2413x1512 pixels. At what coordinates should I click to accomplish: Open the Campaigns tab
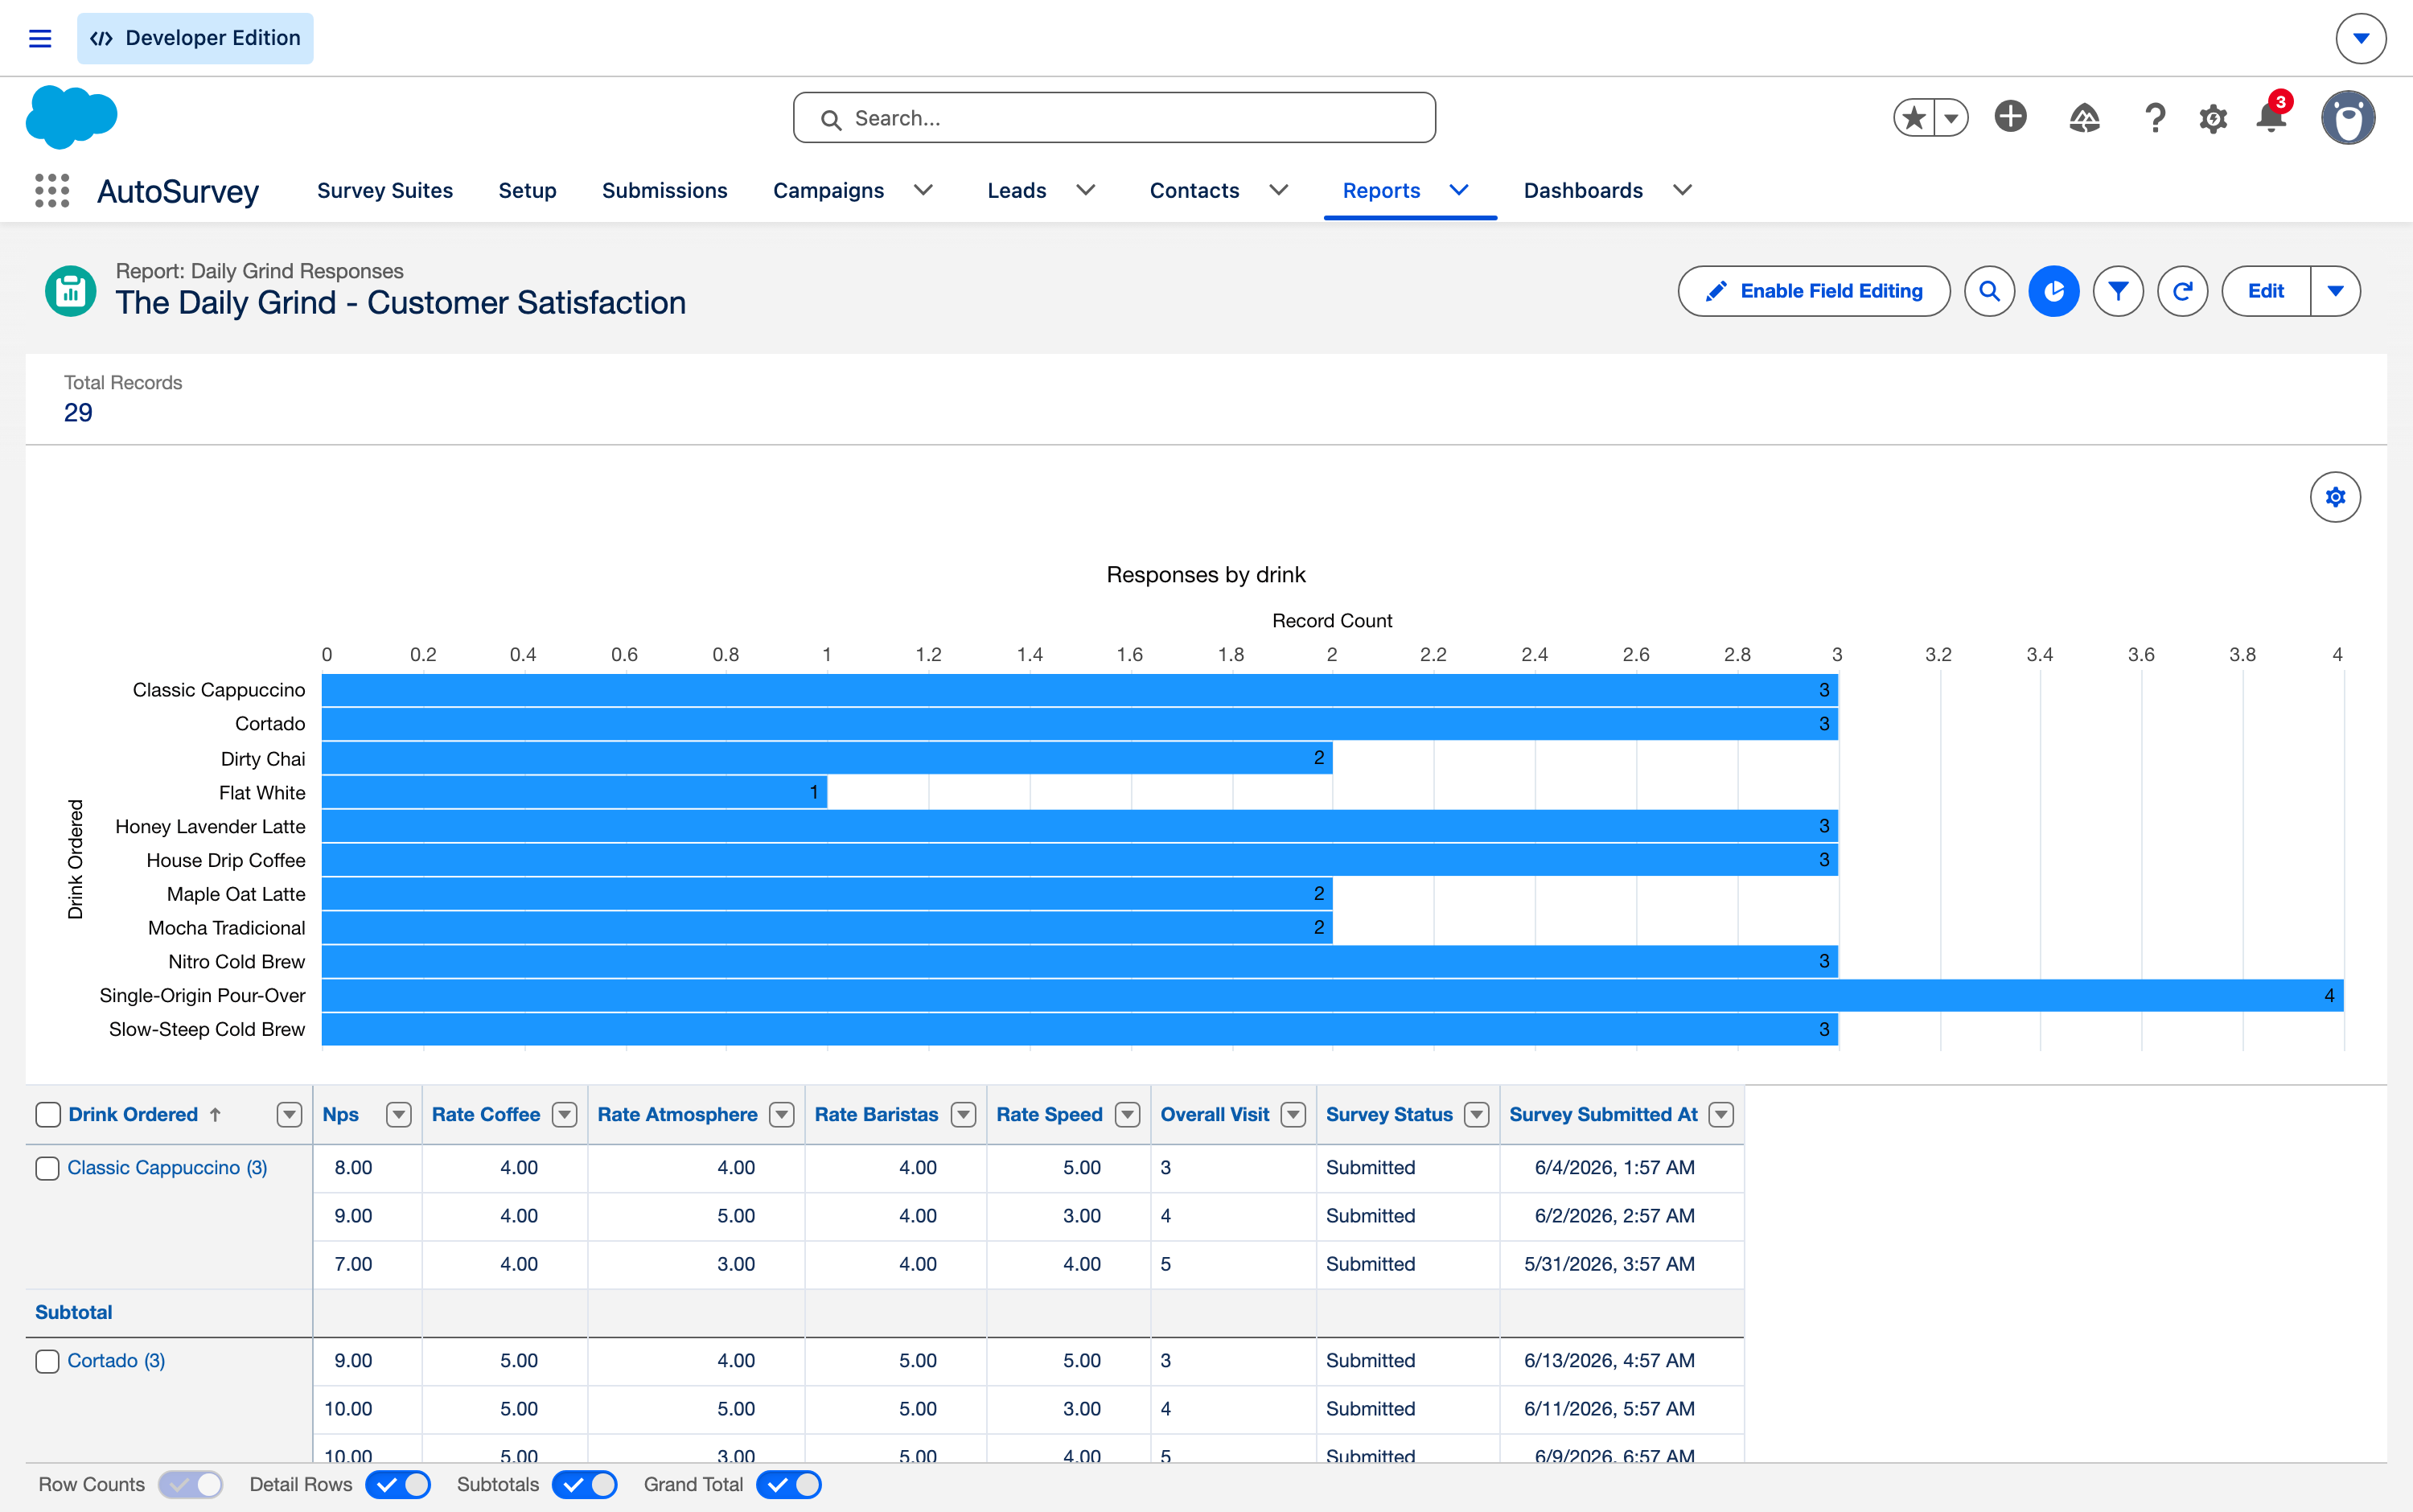pos(828,190)
